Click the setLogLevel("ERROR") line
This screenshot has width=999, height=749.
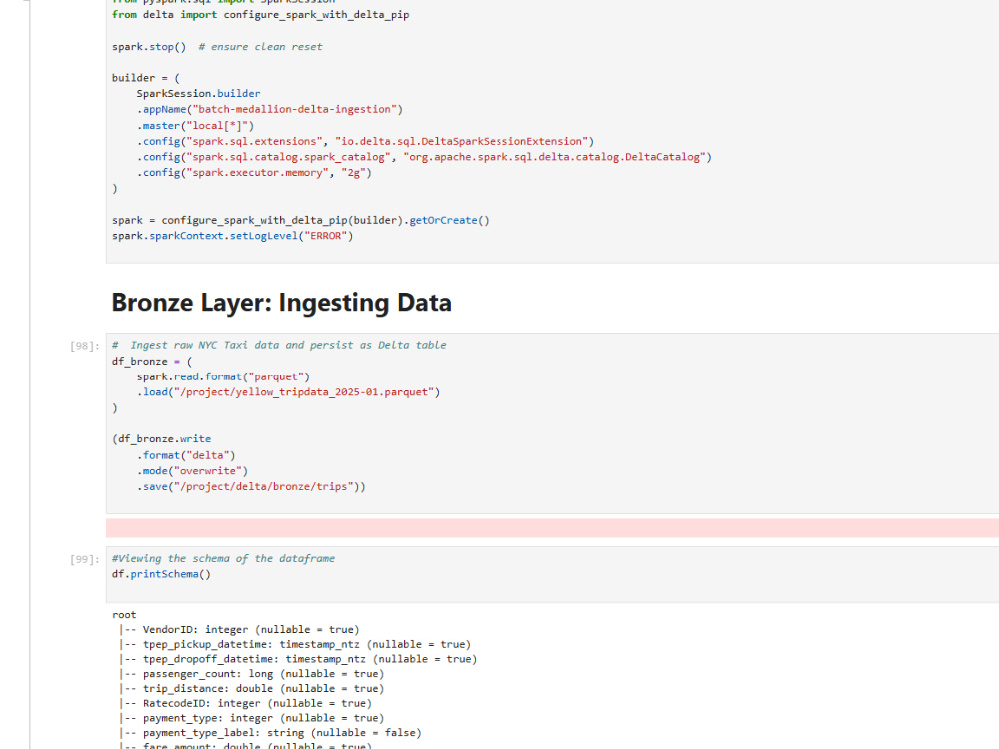coord(232,236)
